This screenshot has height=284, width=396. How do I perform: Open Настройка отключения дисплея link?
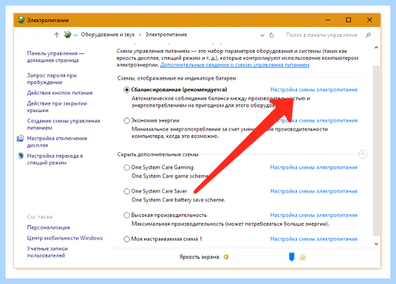[x=57, y=142]
